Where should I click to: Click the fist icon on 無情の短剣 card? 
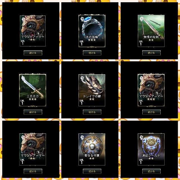coord(142,19)
